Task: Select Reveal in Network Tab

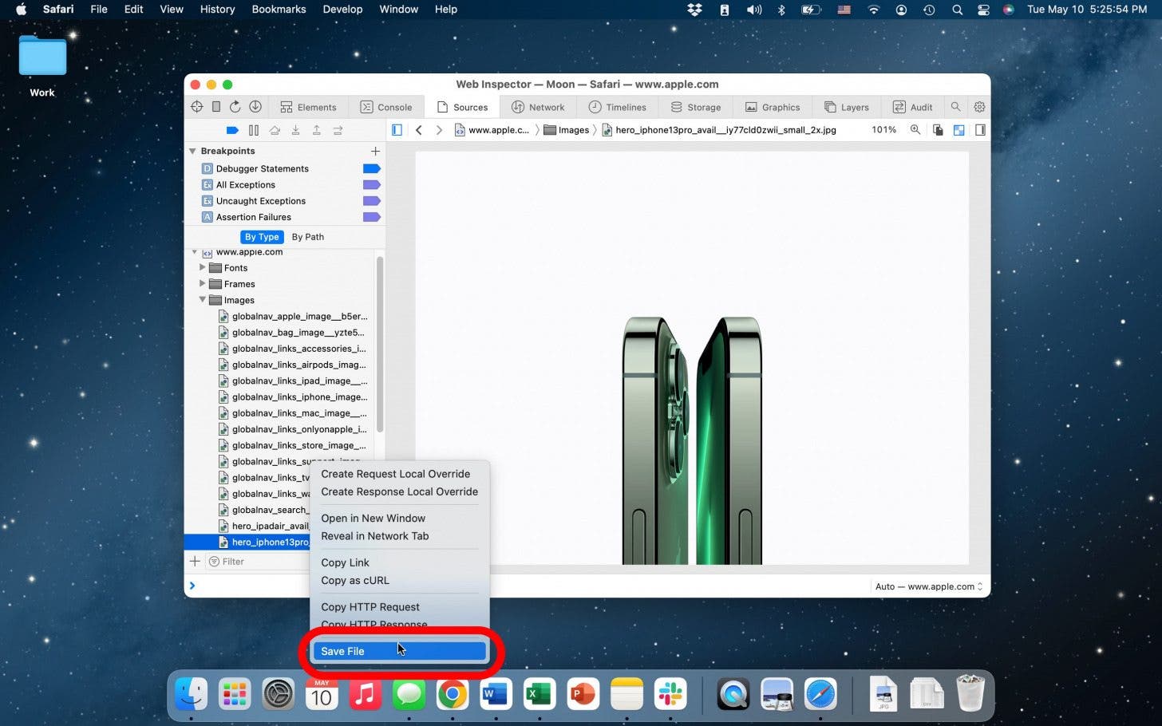Action: (374, 536)
